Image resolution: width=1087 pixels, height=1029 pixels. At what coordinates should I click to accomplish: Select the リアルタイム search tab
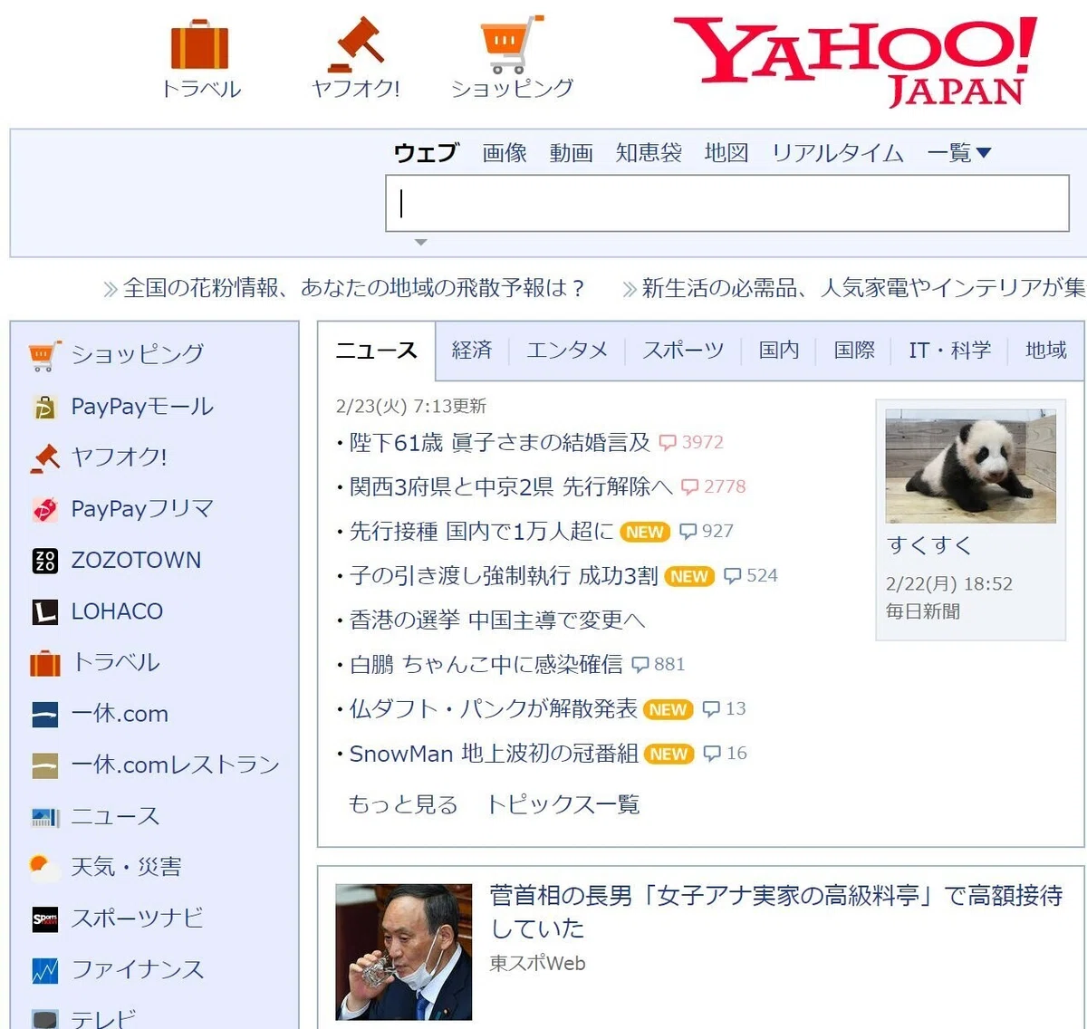[837, 153]
